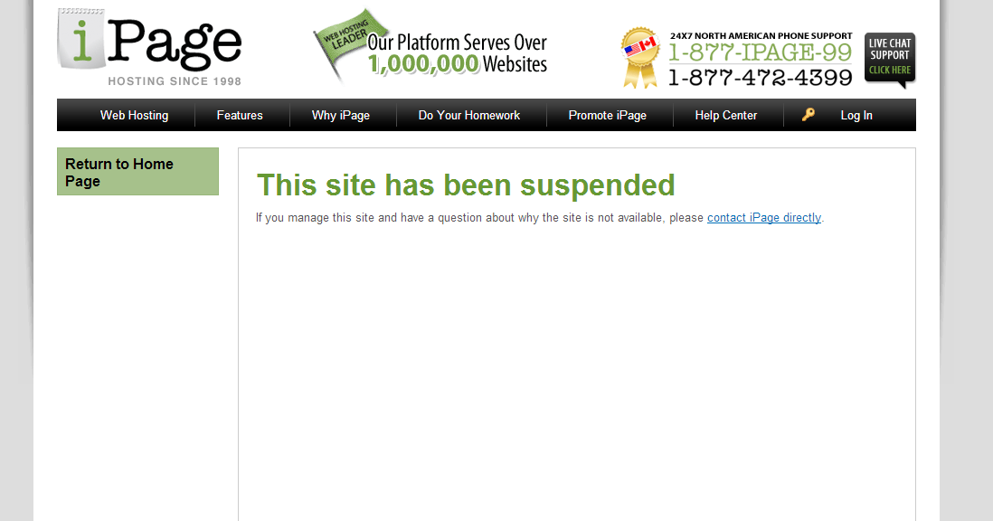993x521 pixels.
Task: Click the 1-877-472-4399 phone number
Action: pos(760,77)
